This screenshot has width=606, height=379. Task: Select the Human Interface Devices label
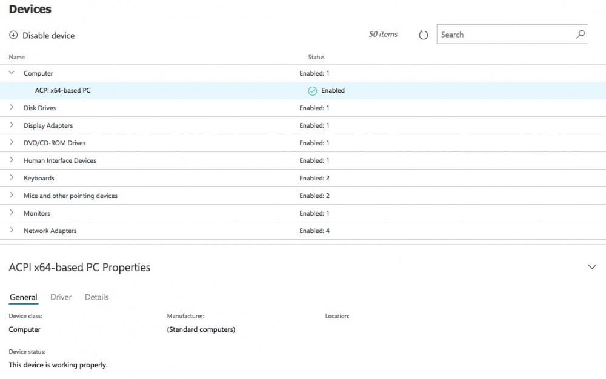(60, 160)
